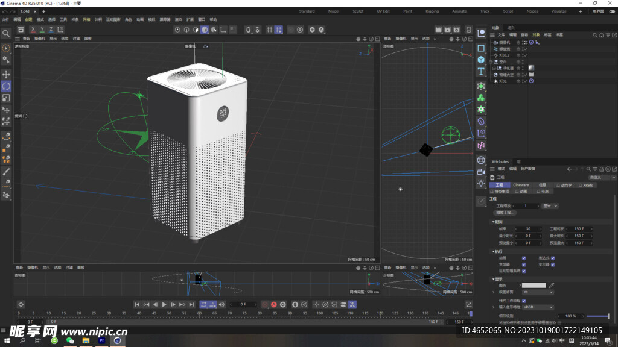Add a Cube primitive from the object palette
The image size is (618, 347).
[481, 60]
